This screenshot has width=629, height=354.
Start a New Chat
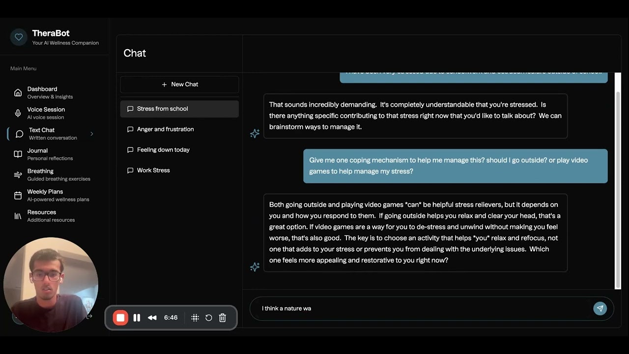click(x=179, y=85)
